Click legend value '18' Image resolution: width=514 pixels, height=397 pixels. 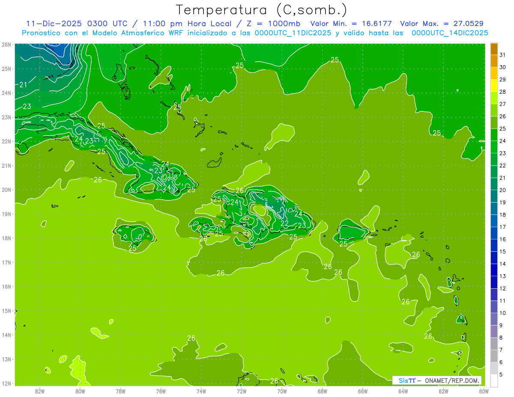pos(502,215)
